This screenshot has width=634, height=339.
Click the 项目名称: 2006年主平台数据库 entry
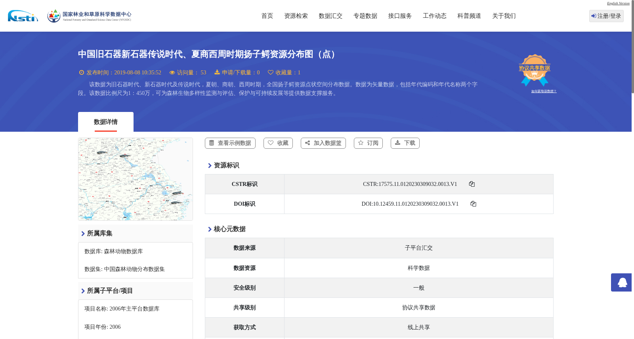coord(122,309)
